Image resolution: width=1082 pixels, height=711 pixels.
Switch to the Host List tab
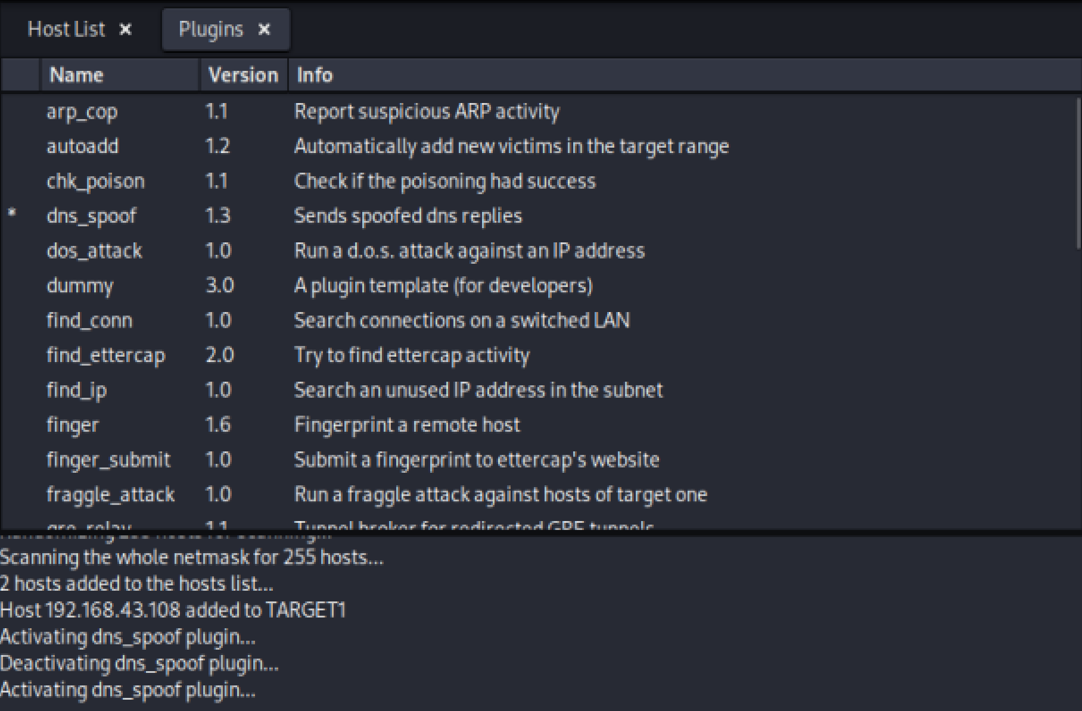coord(66,29)
